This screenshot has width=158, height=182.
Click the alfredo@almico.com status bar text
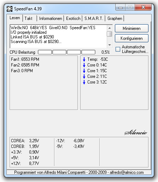click(x=127, y=172)
